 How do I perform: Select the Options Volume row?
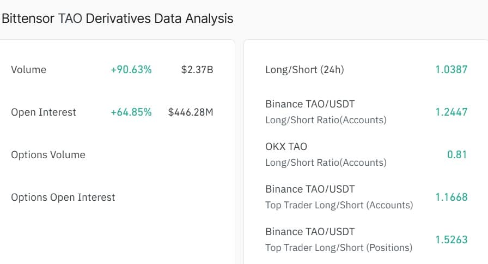(x=48, y=155)
